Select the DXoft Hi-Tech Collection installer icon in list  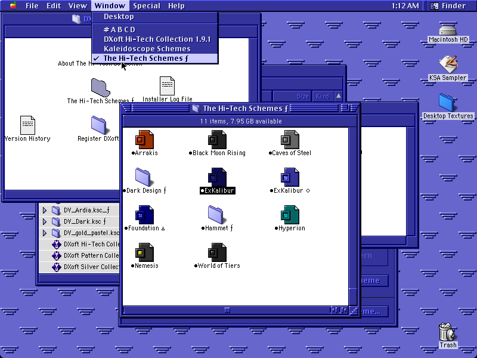coord(56,245)
